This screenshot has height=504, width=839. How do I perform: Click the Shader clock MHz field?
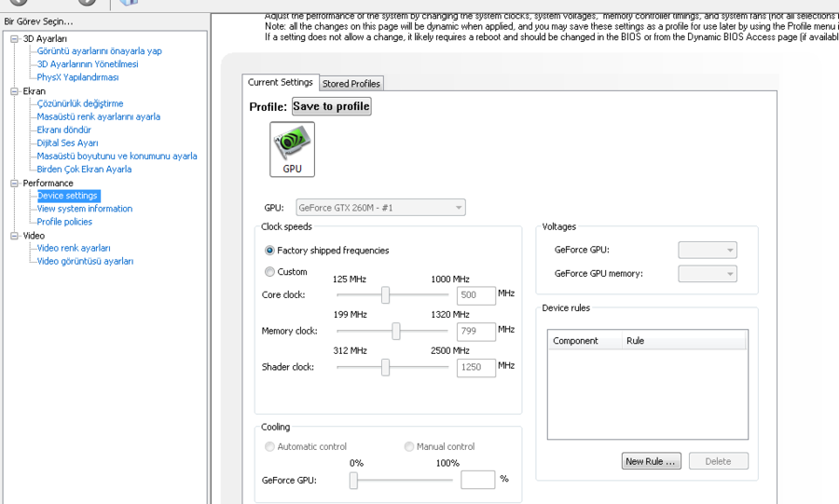[x=476, y=367]
